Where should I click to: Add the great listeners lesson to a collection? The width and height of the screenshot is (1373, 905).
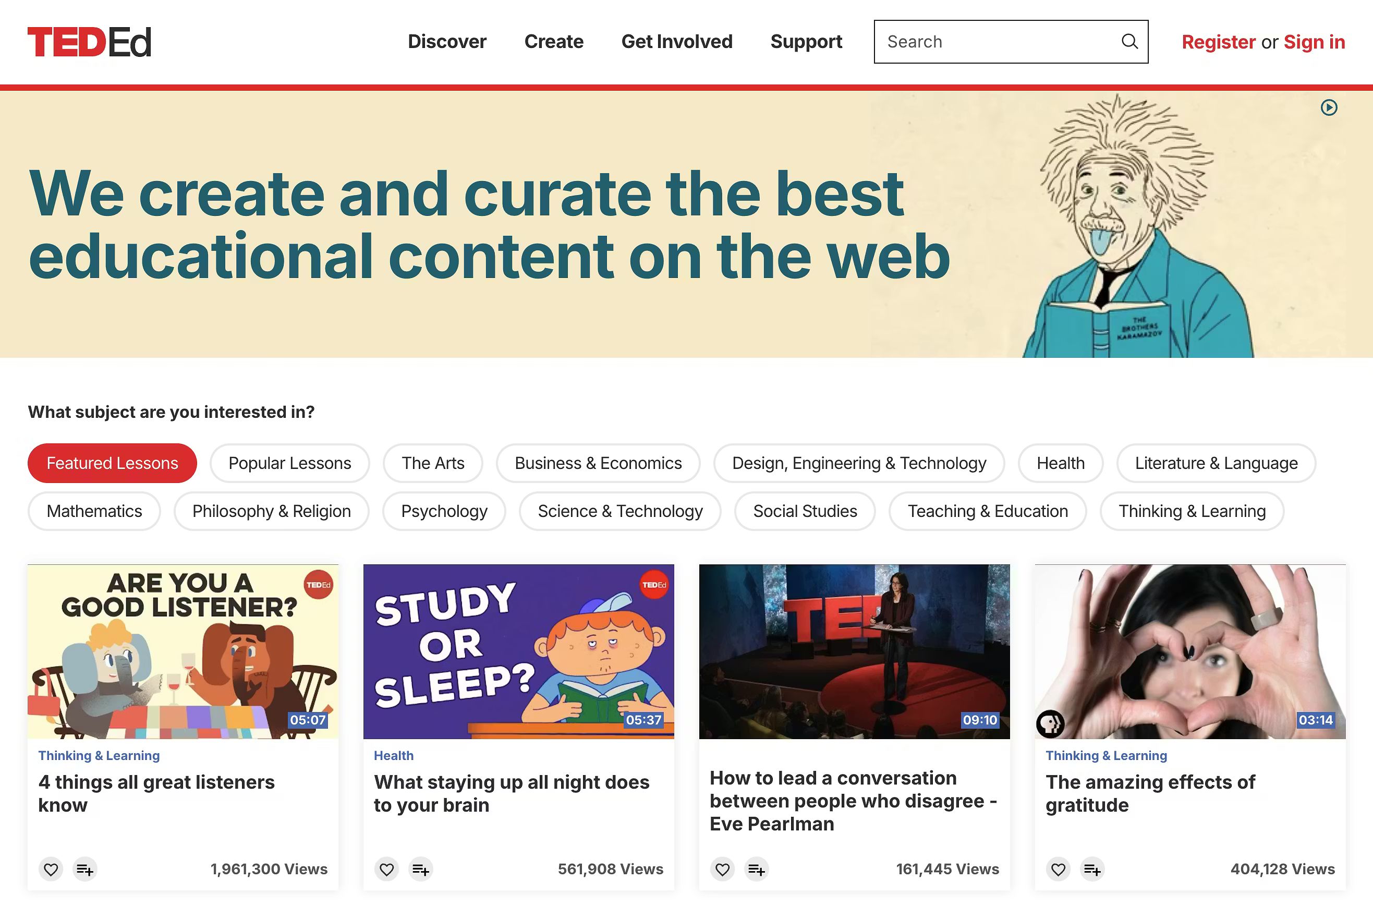click(x=85, y=869)
